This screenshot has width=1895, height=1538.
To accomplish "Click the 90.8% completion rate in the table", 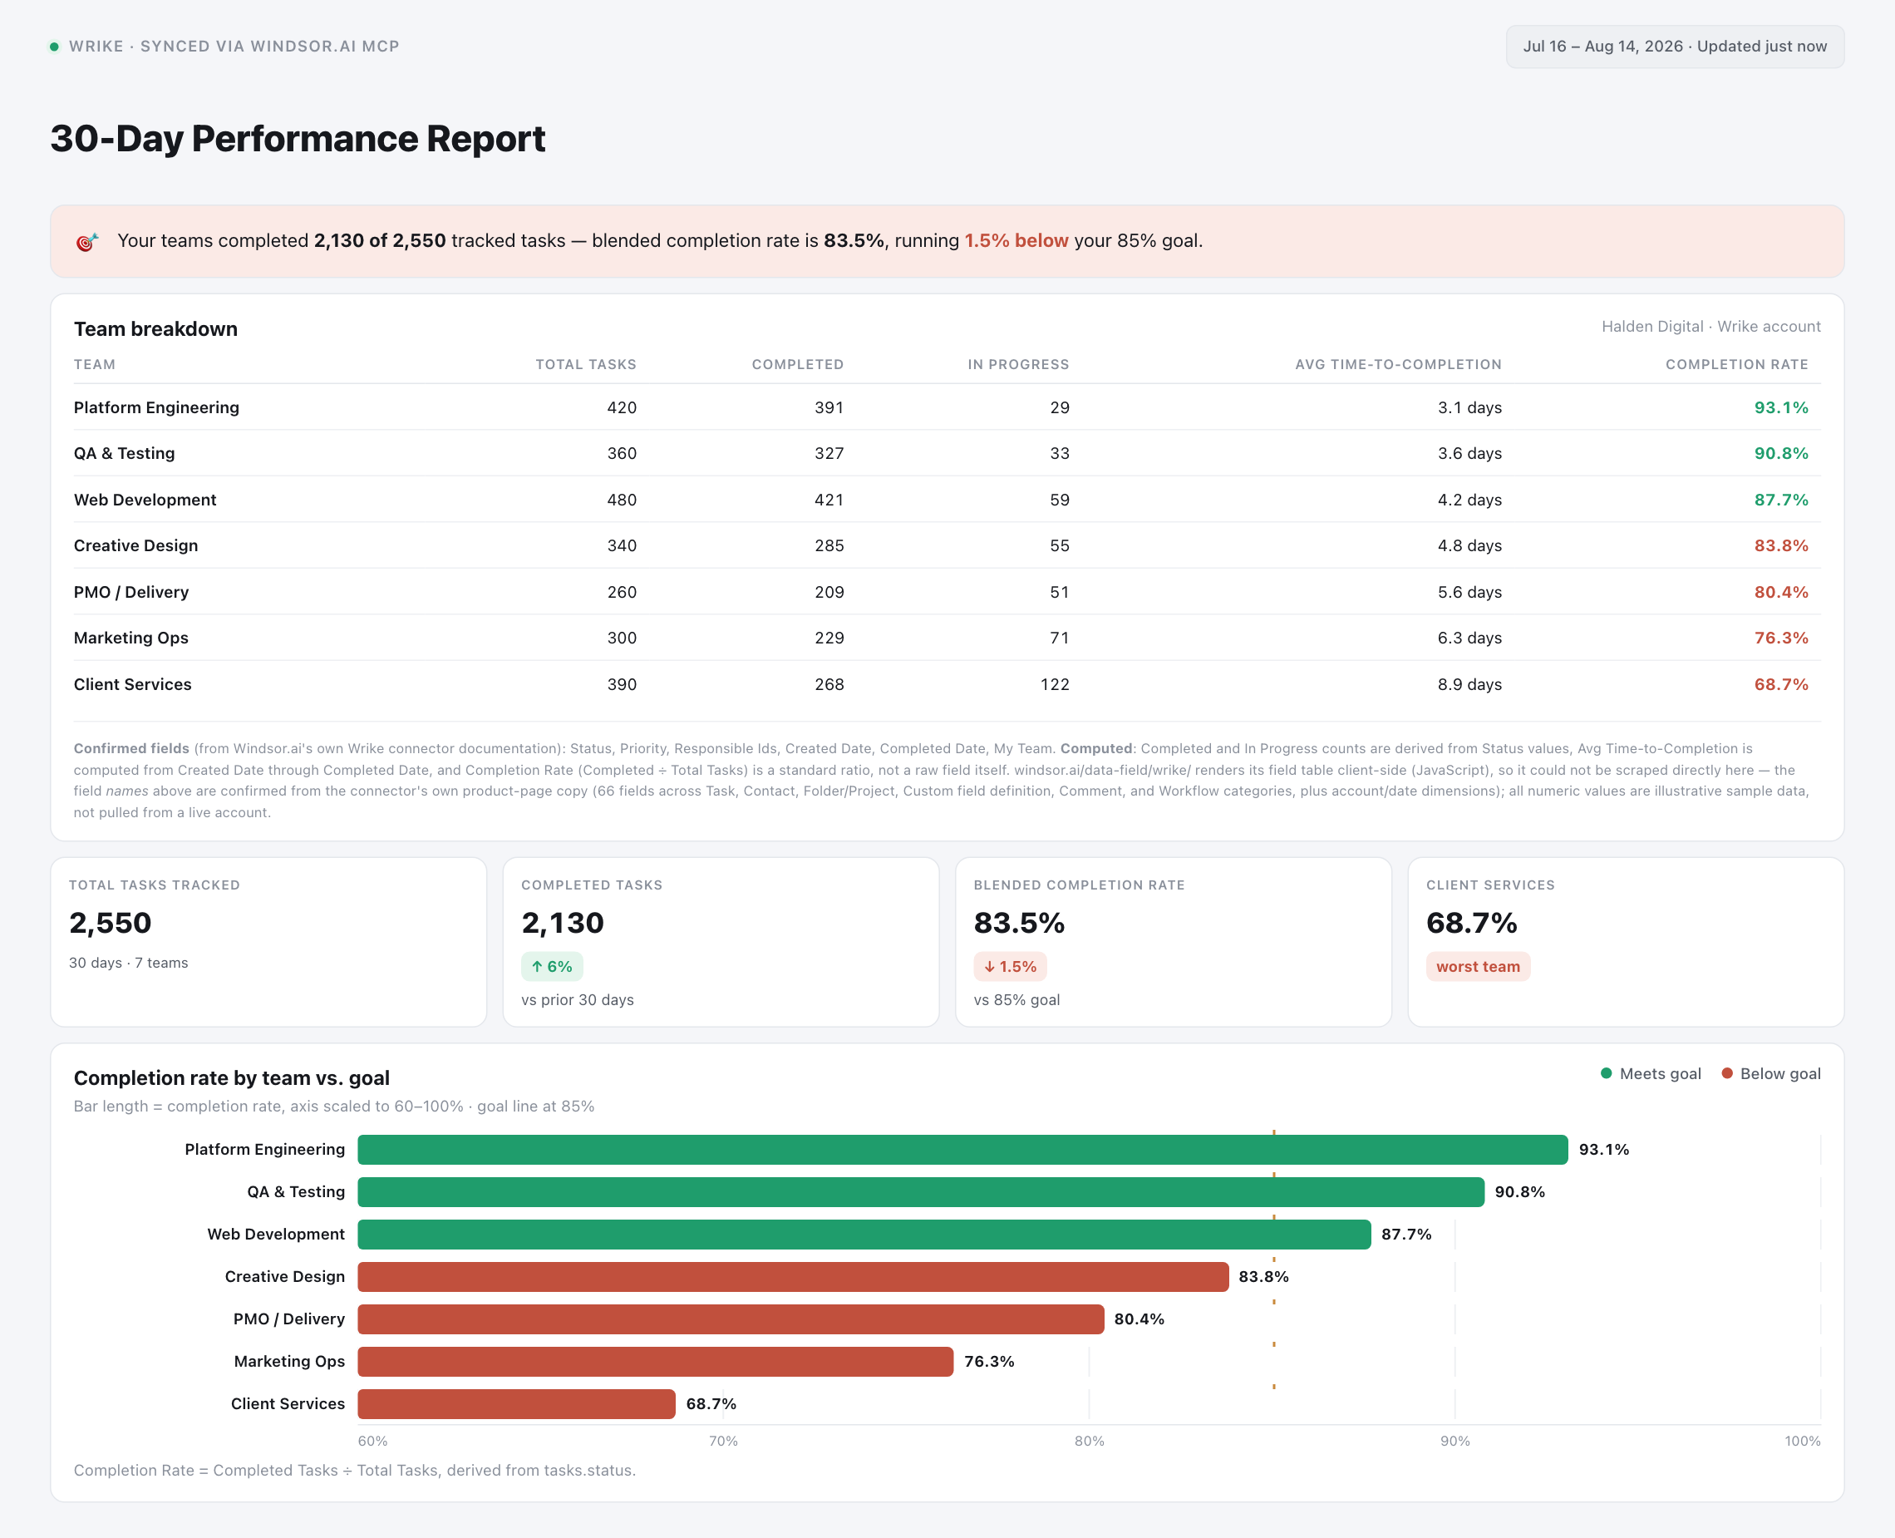I will (x=1781, y=454).
